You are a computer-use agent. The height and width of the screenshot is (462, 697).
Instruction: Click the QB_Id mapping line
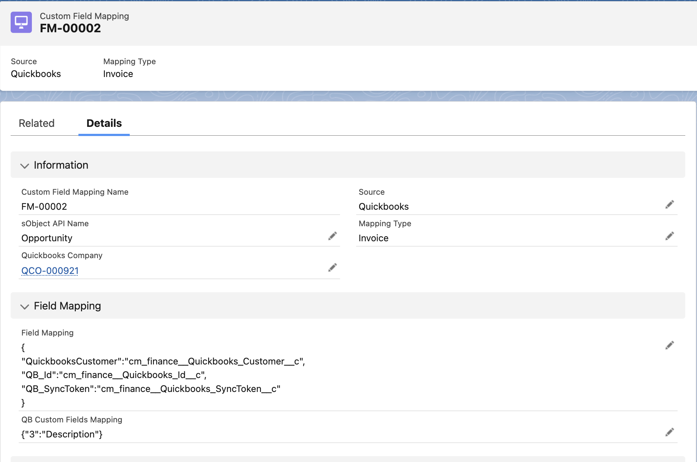click(x=114, y=375)
